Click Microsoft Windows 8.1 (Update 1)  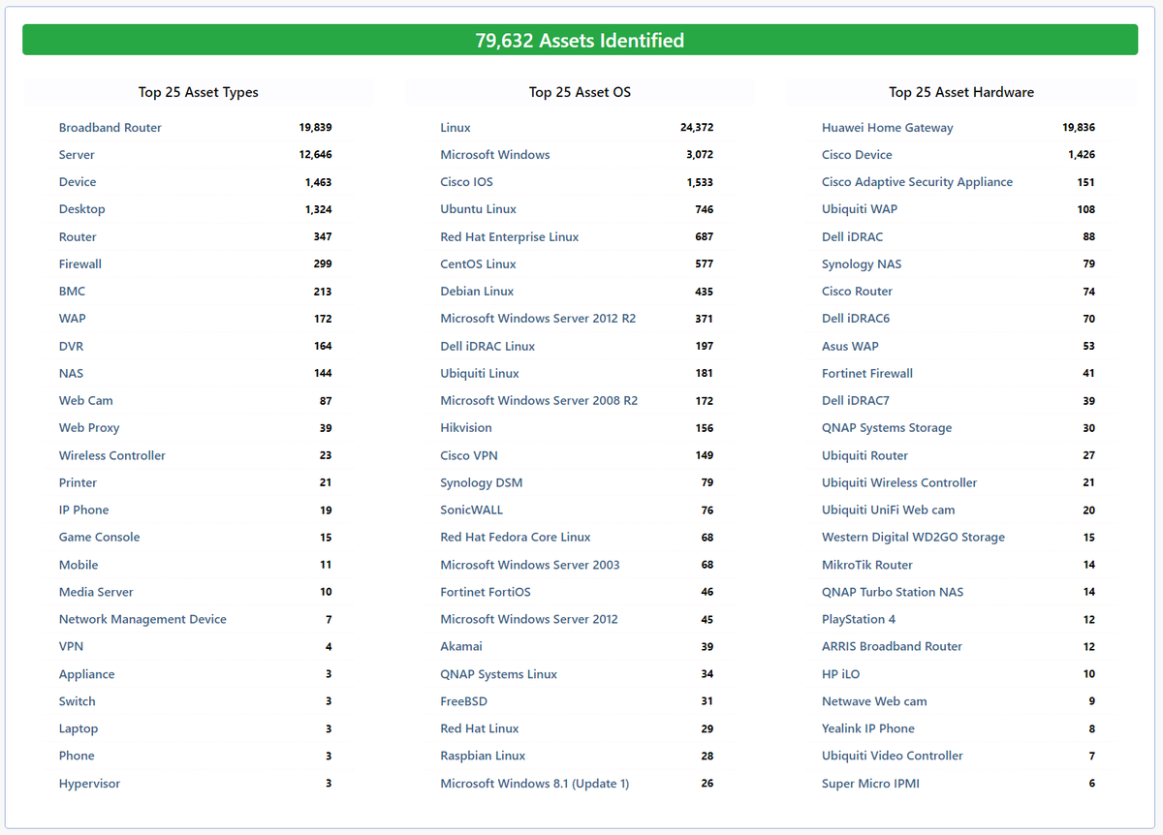pyautogui.click(x=535, y=784)
